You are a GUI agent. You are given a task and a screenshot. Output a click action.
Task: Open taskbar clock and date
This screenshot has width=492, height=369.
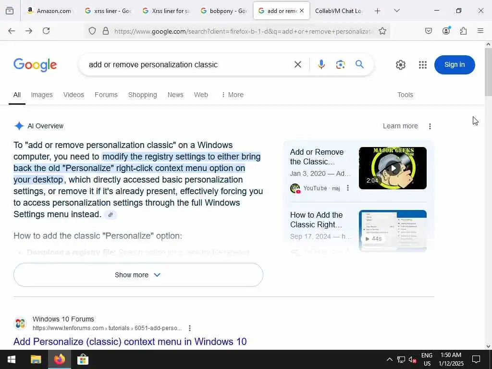[451, 359]
